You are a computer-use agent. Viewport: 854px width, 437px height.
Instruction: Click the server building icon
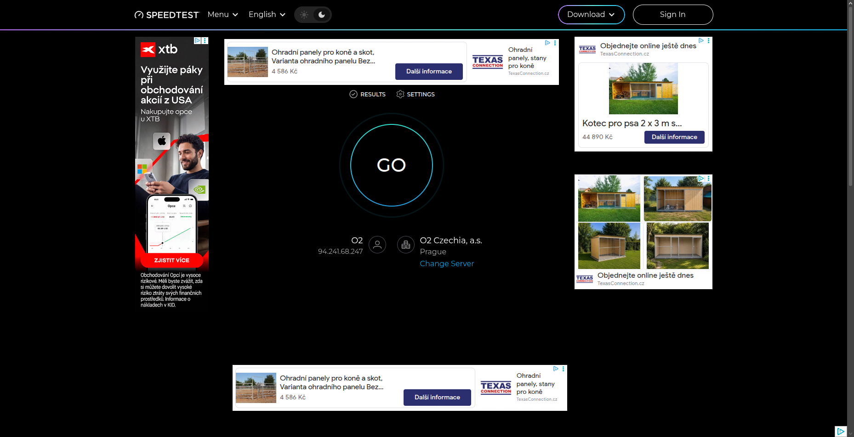(x=406, y=245)
